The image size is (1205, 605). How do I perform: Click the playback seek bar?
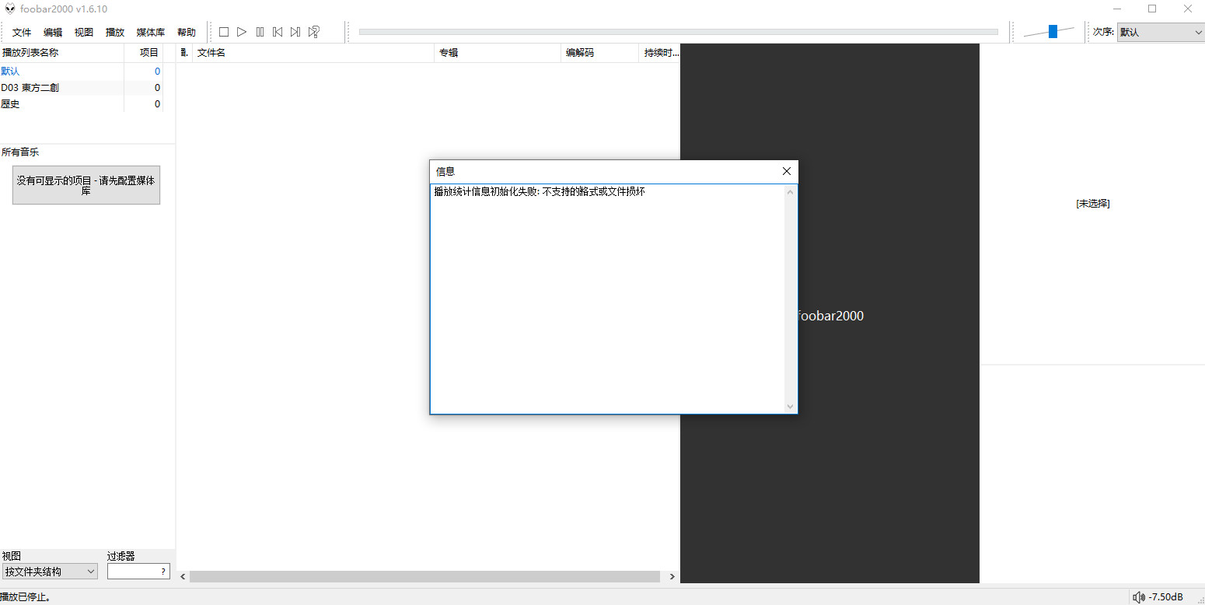pyautogui.click(x=678, y=32)
